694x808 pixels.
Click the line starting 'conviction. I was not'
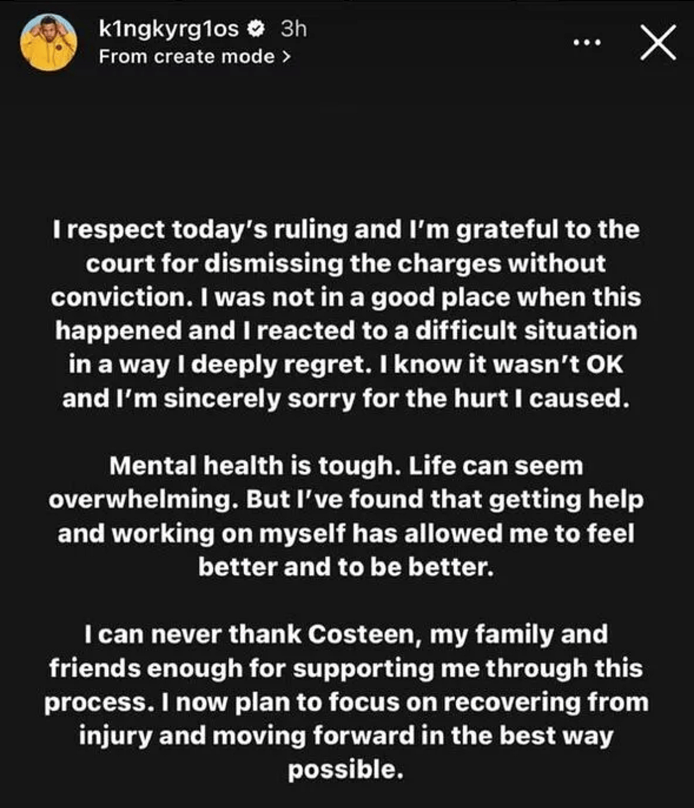pos(345,297)
